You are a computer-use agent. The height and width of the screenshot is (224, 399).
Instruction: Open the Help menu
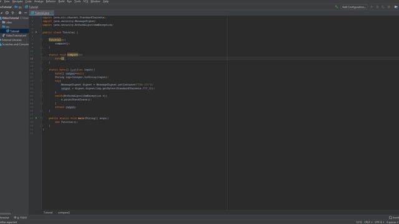point(106,1)
